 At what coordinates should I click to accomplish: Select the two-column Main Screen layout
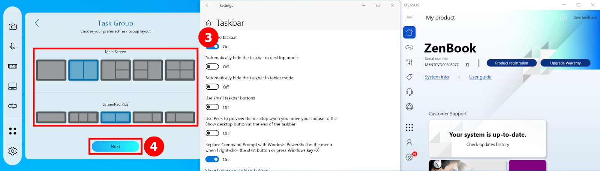click(83, 70)
